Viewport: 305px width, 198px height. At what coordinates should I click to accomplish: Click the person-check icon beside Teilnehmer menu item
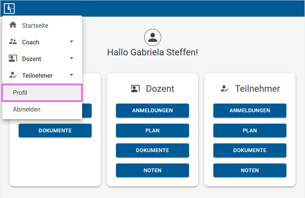13,75
